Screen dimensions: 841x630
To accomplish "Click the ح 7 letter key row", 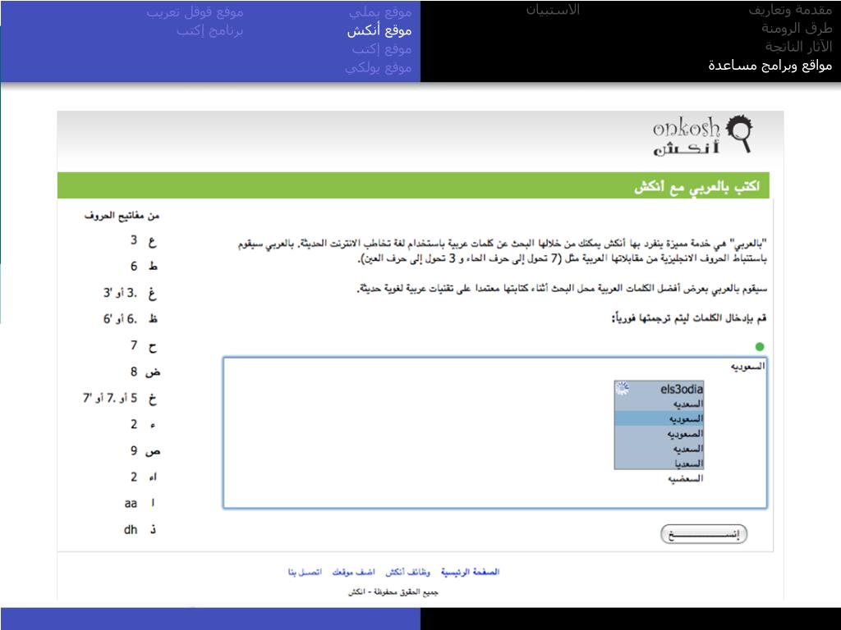I will (x=143, y=345).
